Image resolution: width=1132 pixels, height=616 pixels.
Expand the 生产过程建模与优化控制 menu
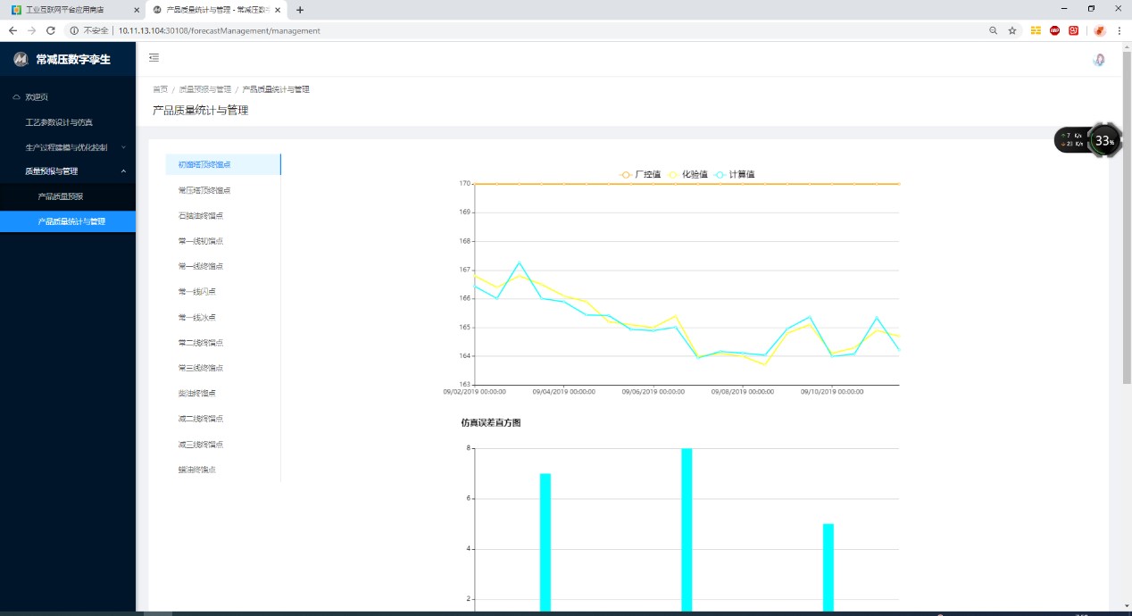68,147
